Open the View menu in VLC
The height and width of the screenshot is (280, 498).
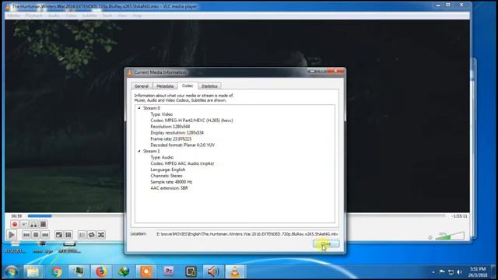tap(122, 16)
